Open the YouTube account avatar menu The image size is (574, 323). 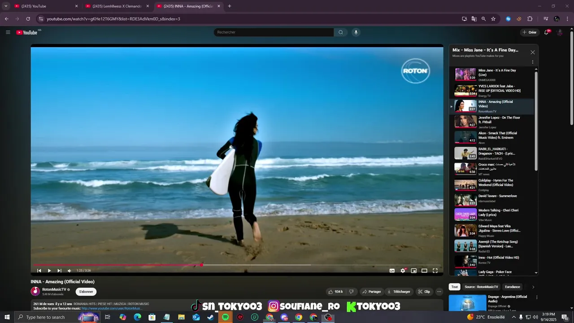click(560, 32)
